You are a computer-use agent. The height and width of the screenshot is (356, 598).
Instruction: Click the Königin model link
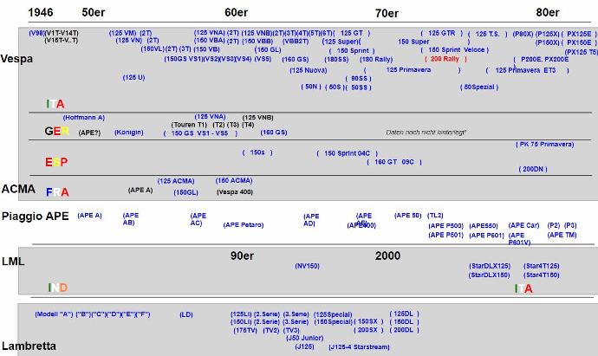(128, 133)
